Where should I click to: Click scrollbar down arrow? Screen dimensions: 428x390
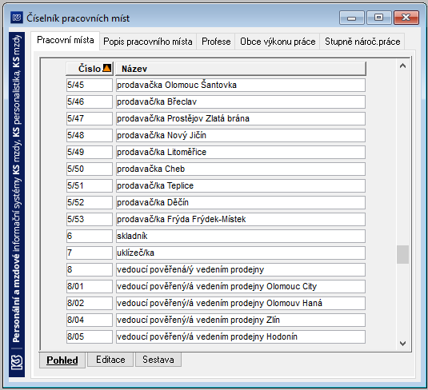(402, 343)
